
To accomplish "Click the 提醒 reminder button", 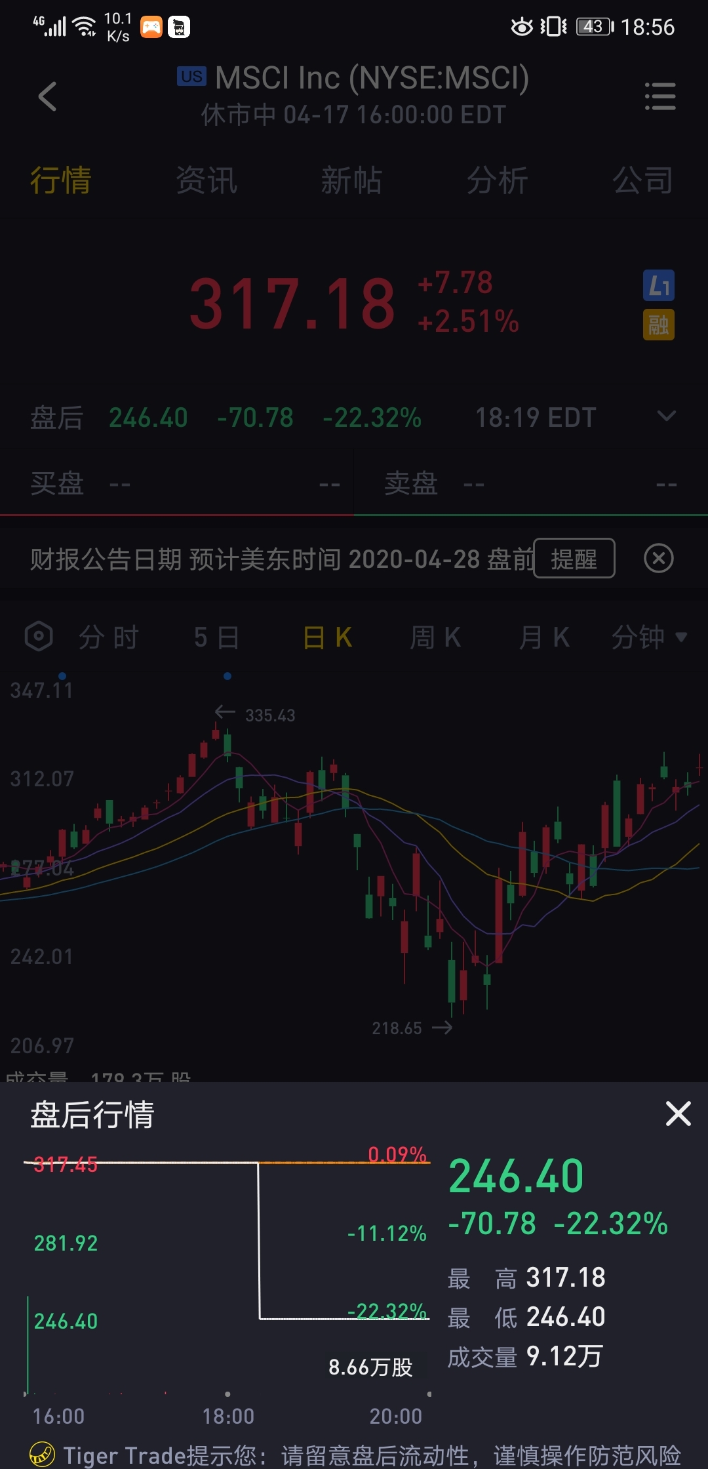I will pyautogui.click(x=574, y=558).
